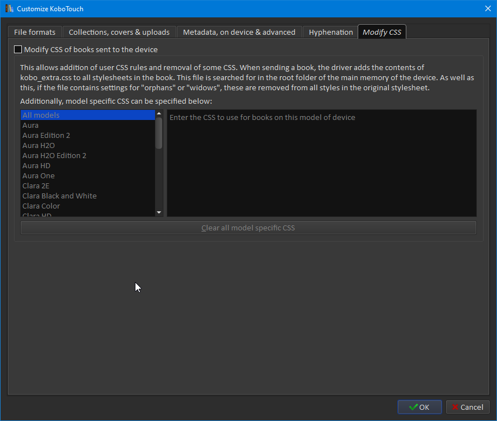Click Clear all model specific CSS button
Image resolution: width=497 pixels, height=421 pixels.
[248, 228]
